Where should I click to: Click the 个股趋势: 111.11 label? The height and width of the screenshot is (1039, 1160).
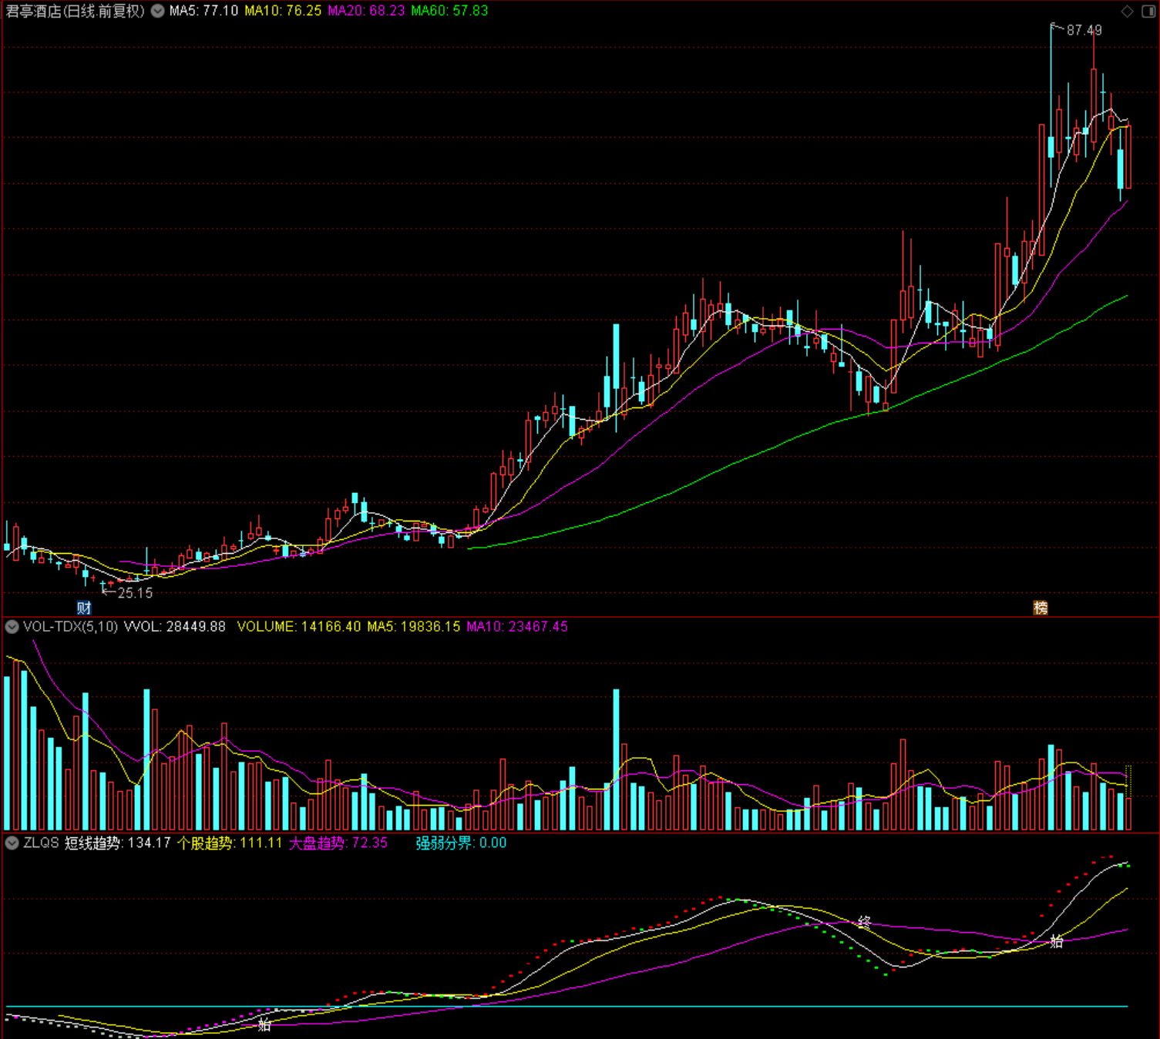[x=230, y=843]
